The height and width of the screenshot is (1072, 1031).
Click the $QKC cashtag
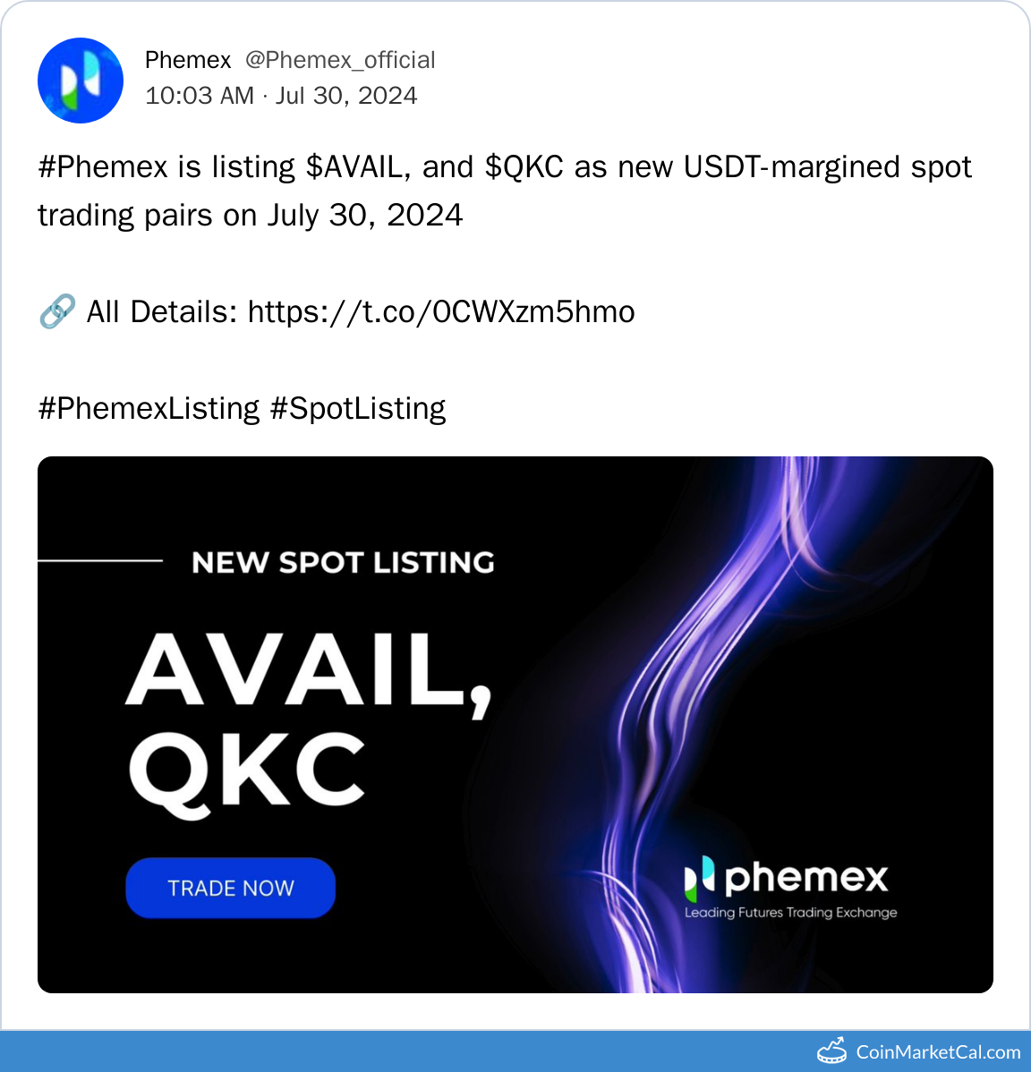(x=524, y=167)
